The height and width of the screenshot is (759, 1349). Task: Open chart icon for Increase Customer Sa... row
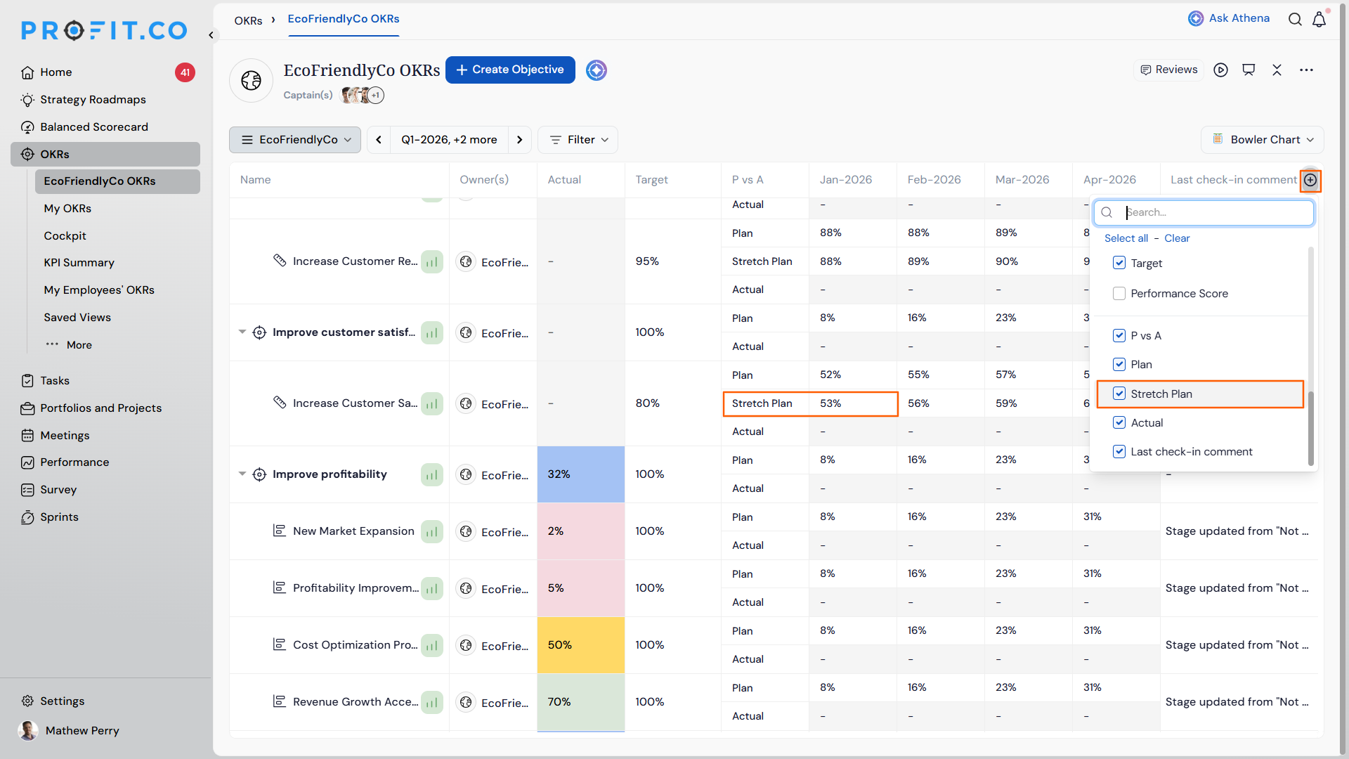432,404
